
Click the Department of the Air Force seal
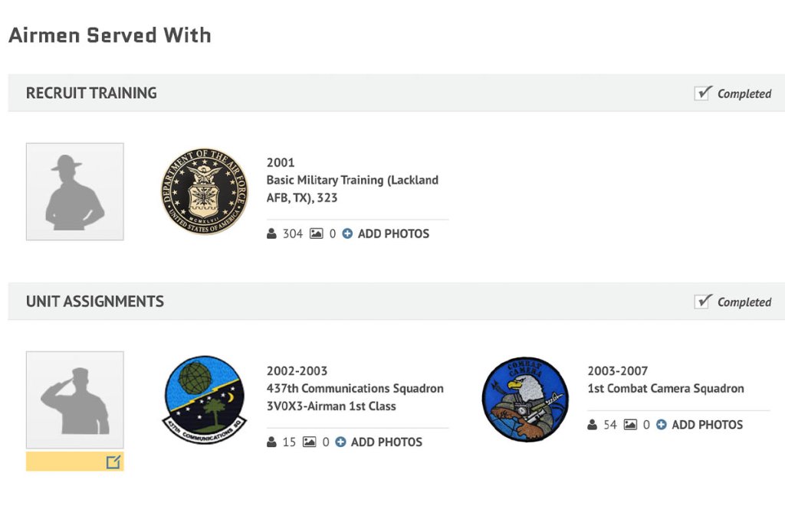pyautogui.click(x=205, y=191)
